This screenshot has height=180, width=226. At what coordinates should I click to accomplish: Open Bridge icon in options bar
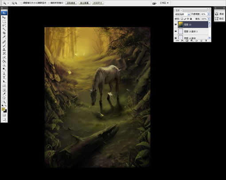[154, 3]
